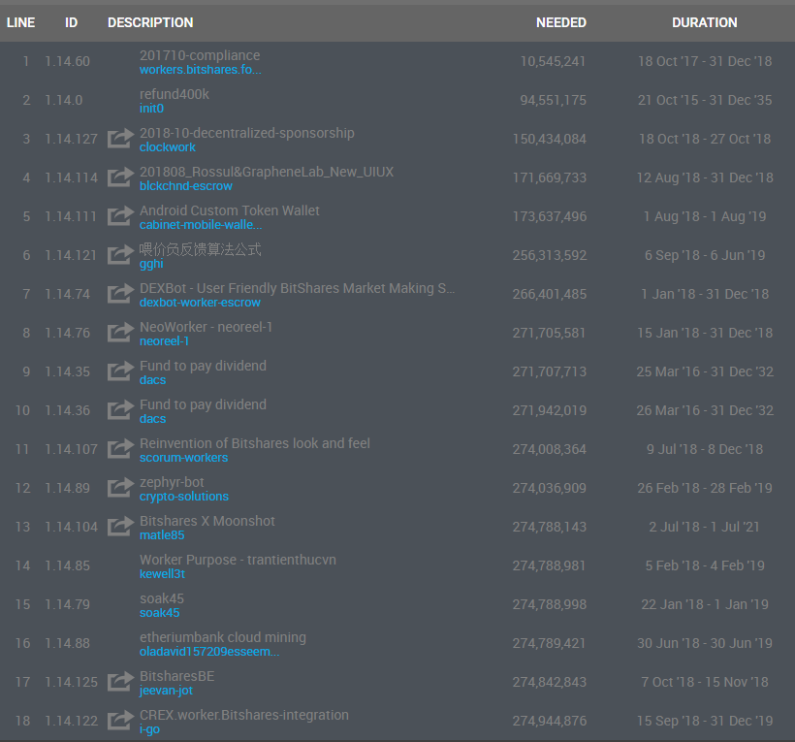Screen dimensions: 795x742
Task: Select worker ID 1.14.0
Action: click(64, 100)
